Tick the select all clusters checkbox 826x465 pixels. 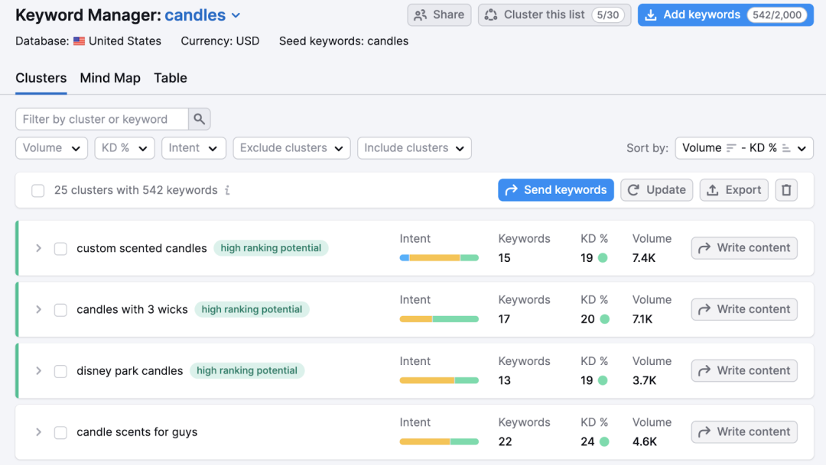pos(38,190)
